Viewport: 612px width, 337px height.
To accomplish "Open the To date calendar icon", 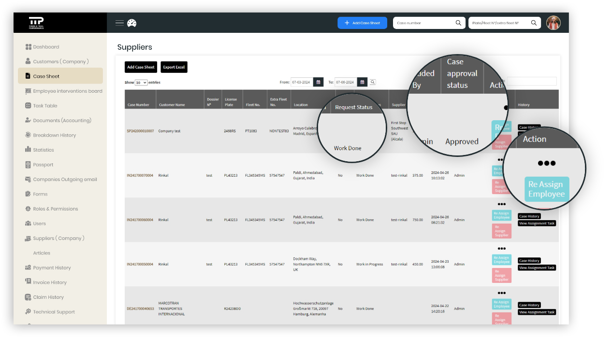I will [363, 82].
